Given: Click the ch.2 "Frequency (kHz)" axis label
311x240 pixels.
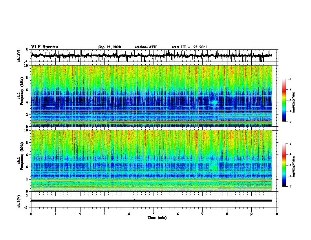Looking at the screenshot, I should (x=22, y=156).
